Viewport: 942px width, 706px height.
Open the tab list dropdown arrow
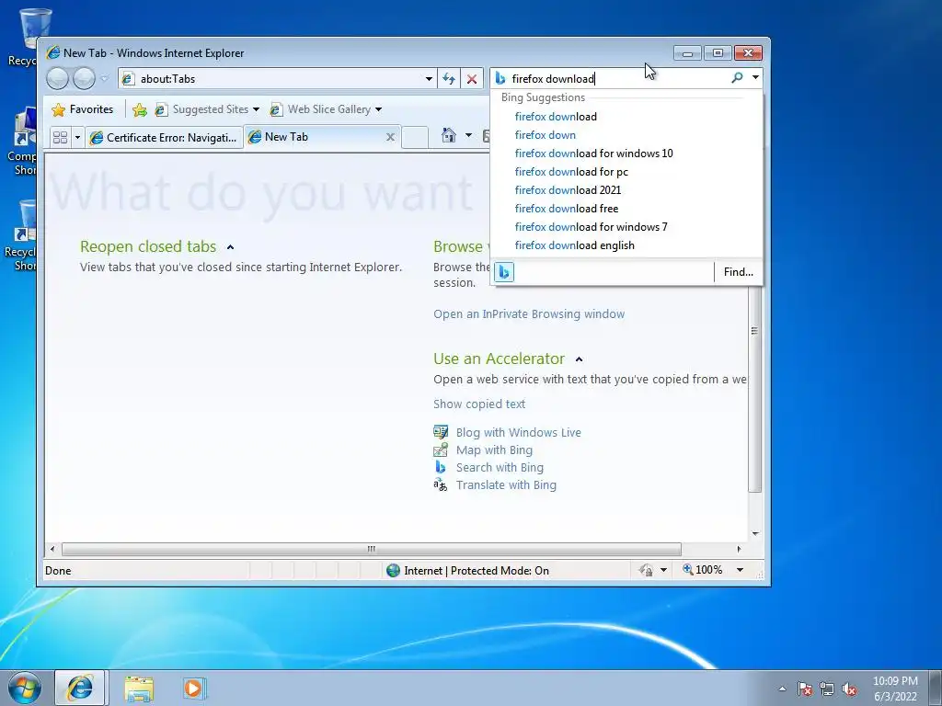[x=77, y=138]
